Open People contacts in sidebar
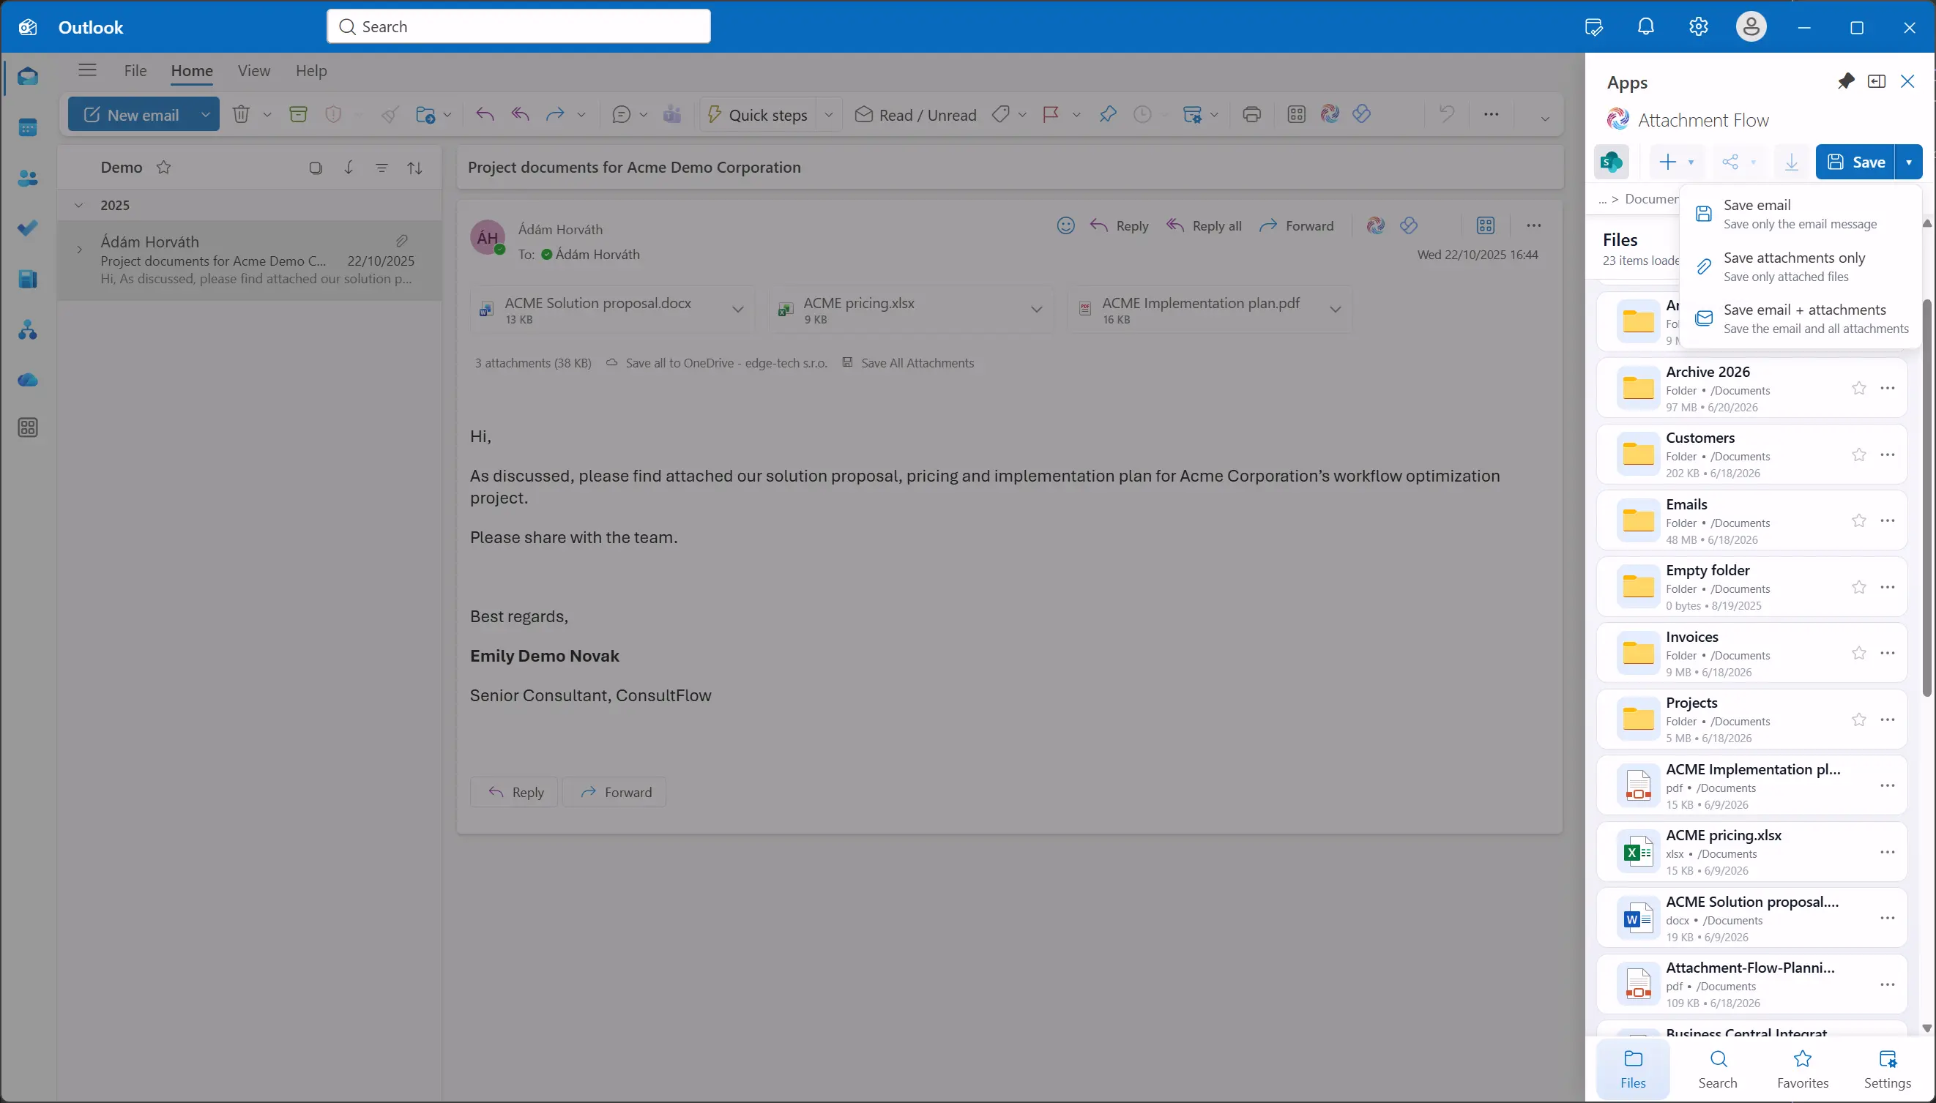1936x1103 pixels. (x=28, y=178)
